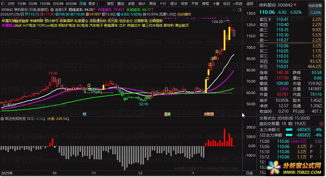The width and height of the screenshot is (326, 177).
Task: Click the 15:00 trade row 1644.3万
Action: coord(291,141)
